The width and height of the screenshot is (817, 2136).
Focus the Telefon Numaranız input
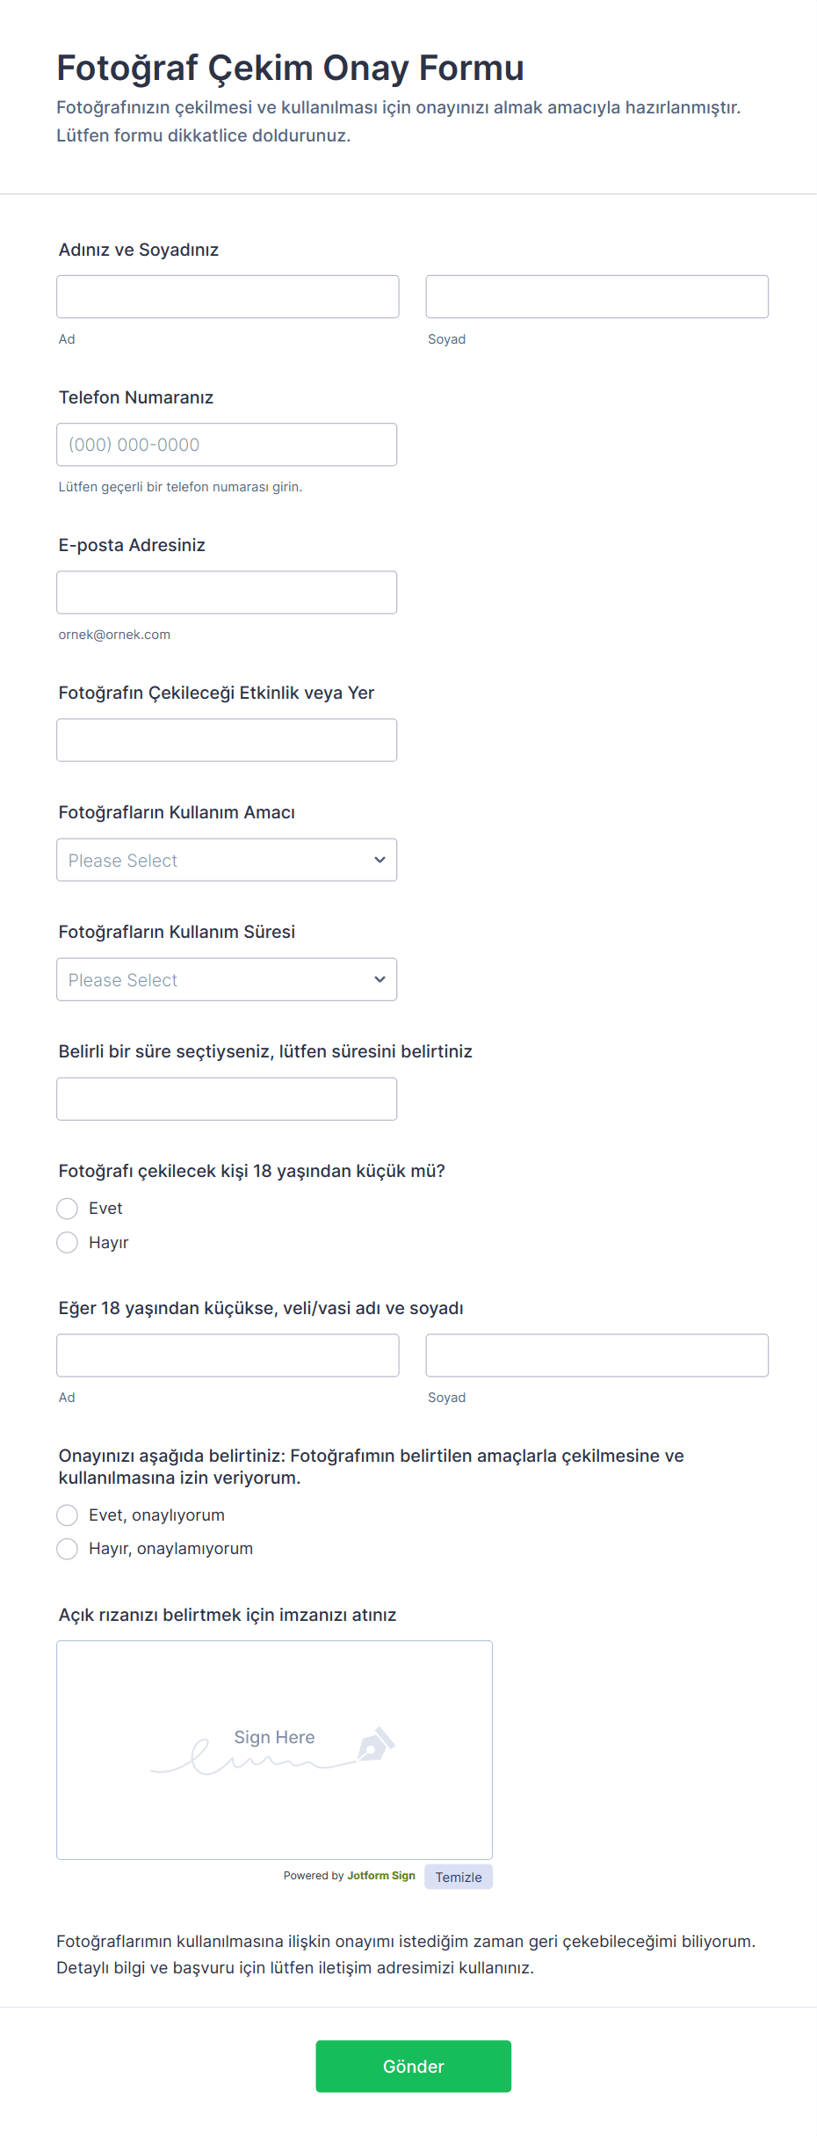tap(227, 445)
